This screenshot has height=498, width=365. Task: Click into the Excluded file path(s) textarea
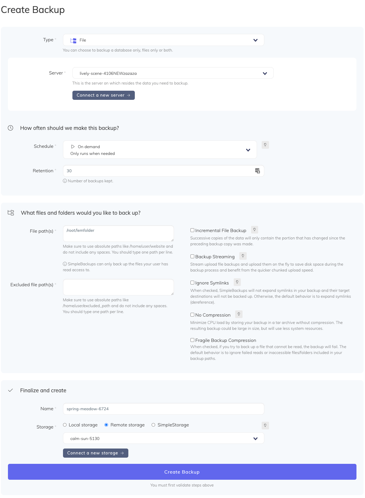click(x=118, y=287)
